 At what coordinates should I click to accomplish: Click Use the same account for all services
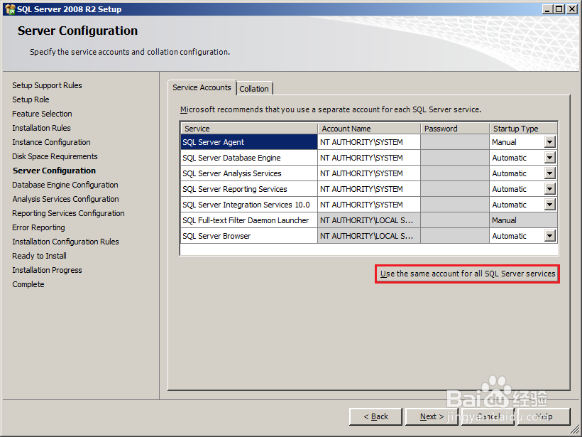coord(467,274)
